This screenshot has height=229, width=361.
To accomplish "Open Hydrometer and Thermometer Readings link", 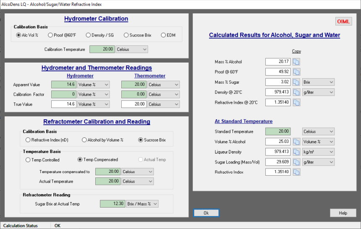I will pyautogui.click(x=97, y=68).
